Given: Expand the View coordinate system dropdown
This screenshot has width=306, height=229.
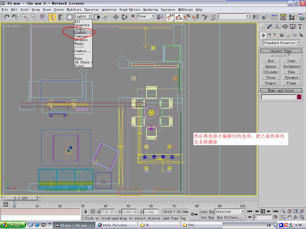Looking at the screenshot, I should point(146,17).
